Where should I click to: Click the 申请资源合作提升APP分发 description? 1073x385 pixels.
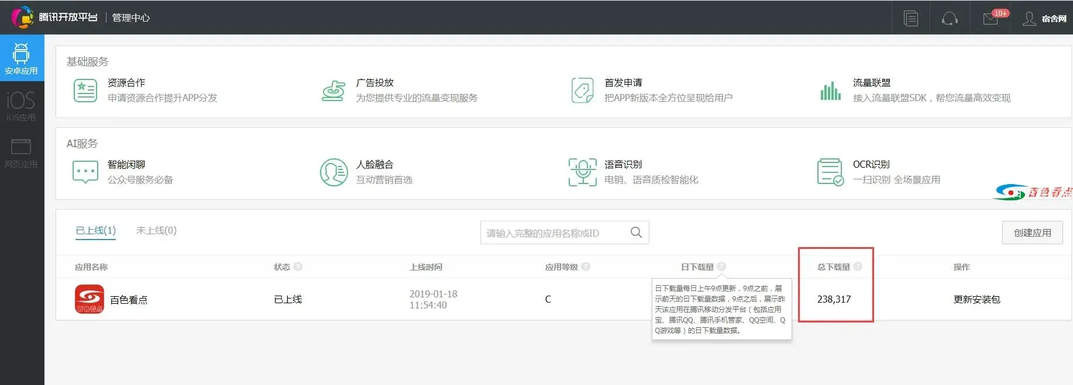point(163,98)
